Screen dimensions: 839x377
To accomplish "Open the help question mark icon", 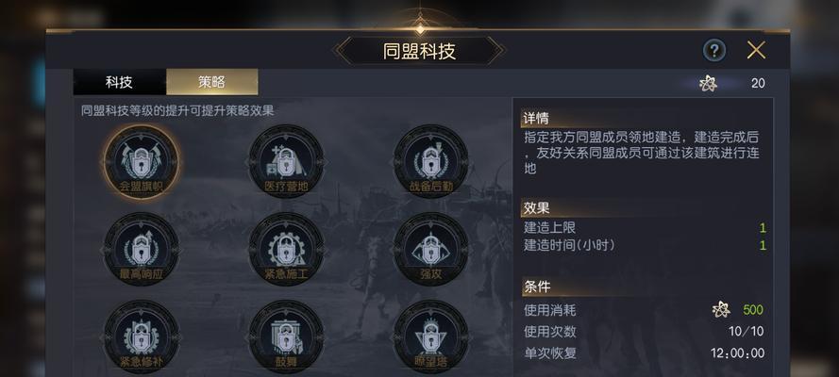I will click(714, 51).
